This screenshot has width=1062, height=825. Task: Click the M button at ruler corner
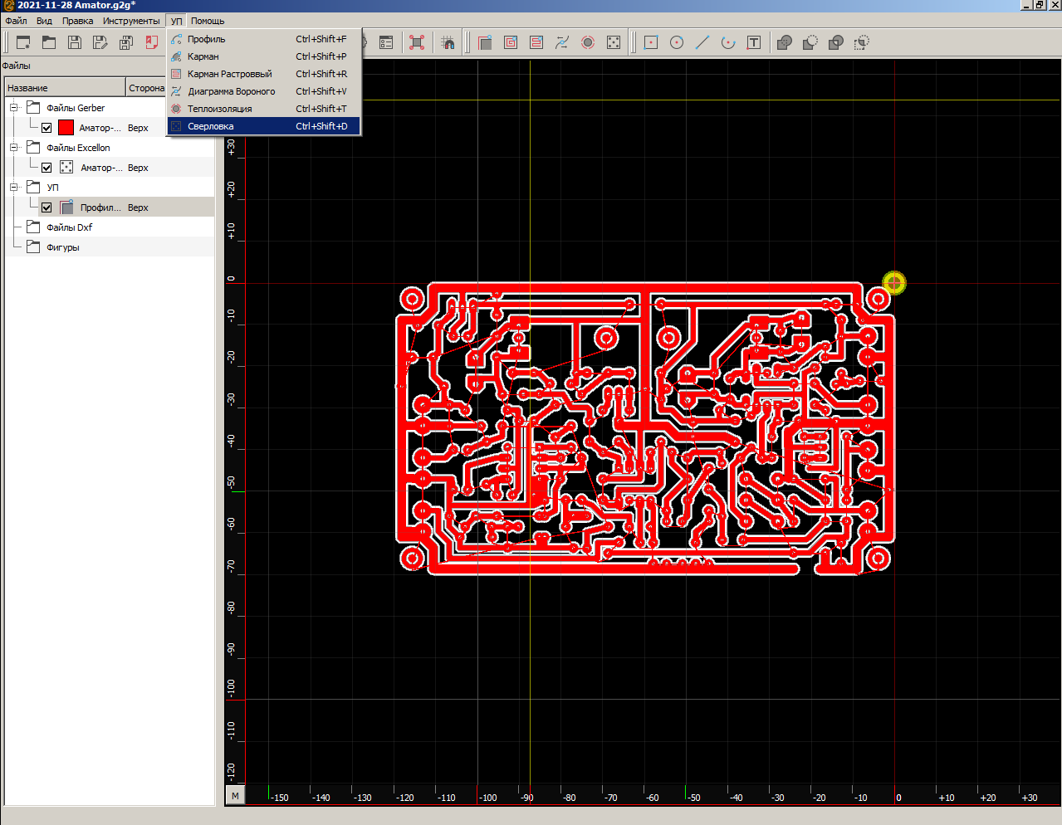235,796
